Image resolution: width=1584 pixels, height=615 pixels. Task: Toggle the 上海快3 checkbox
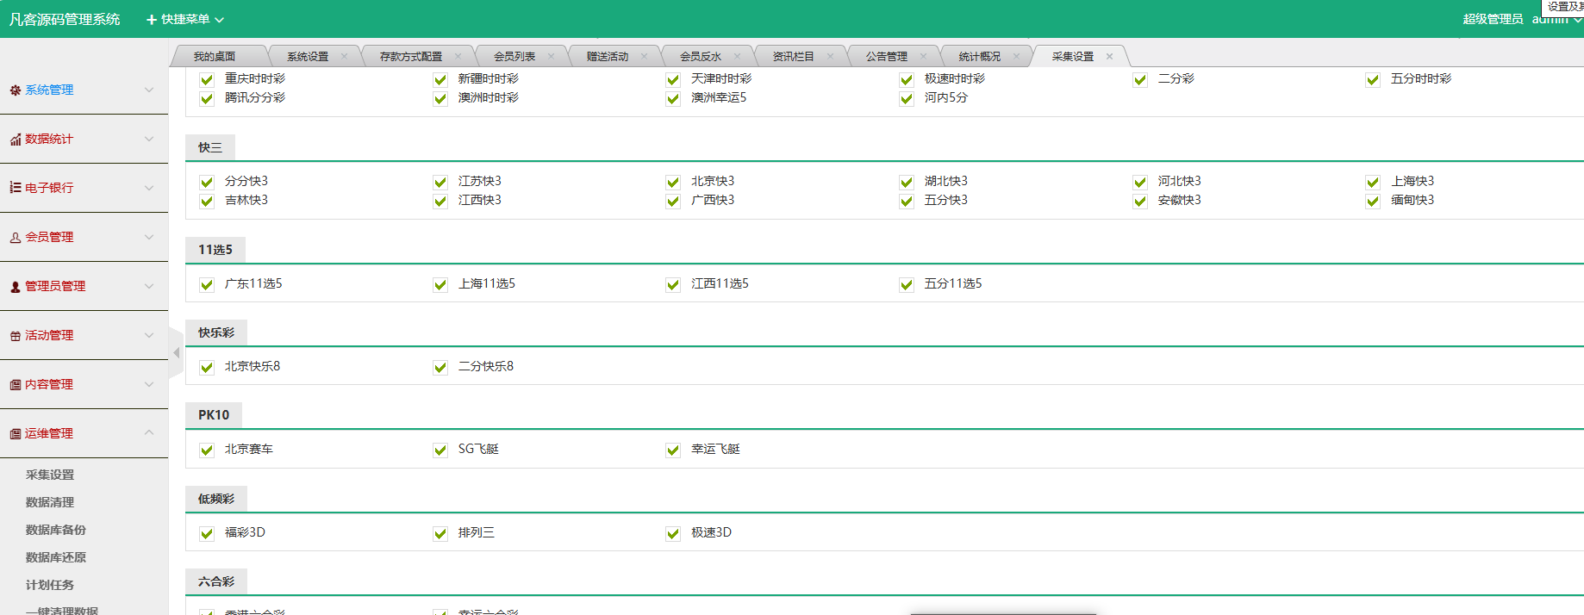coord(1373,182)
